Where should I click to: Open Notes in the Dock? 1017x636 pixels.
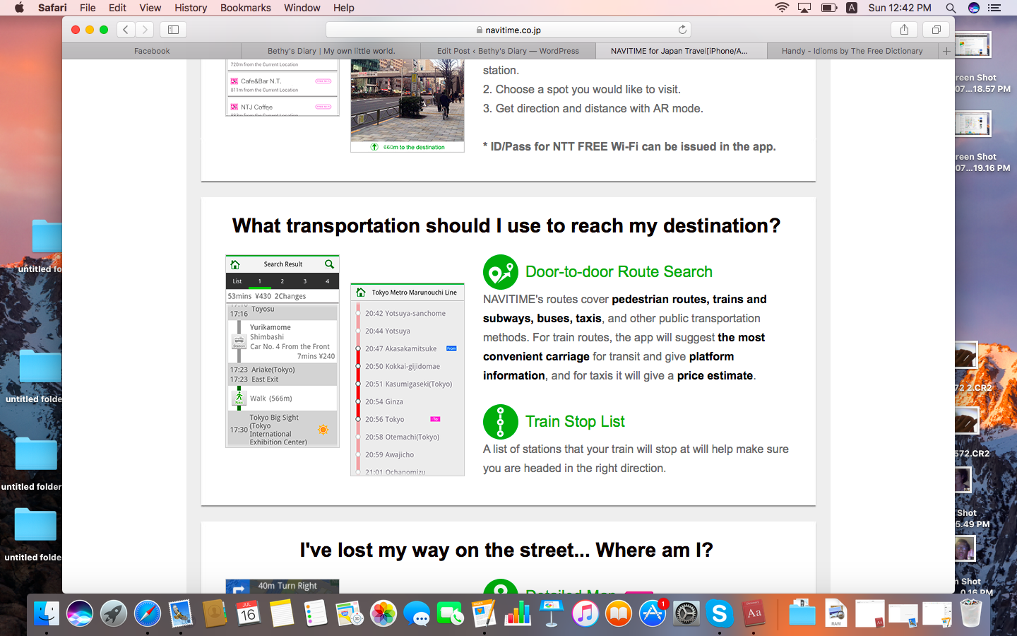coord(282,613)
